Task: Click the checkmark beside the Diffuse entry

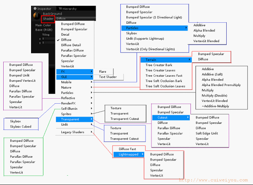Action: 58,40
